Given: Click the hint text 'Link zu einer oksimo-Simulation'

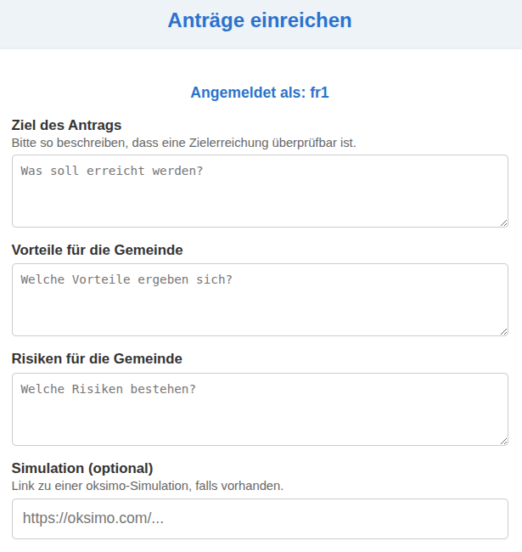Looking at the screenshot, I should [148, 486].
